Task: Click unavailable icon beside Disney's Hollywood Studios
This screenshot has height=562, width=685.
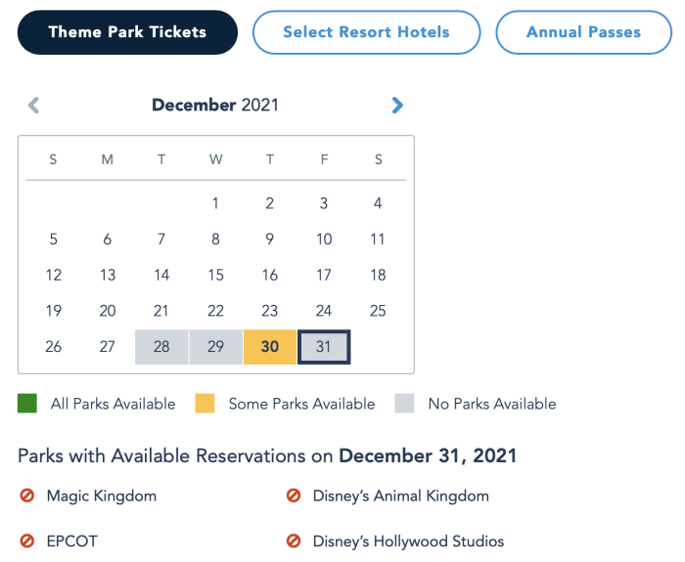Action: (x=294, y=540)
